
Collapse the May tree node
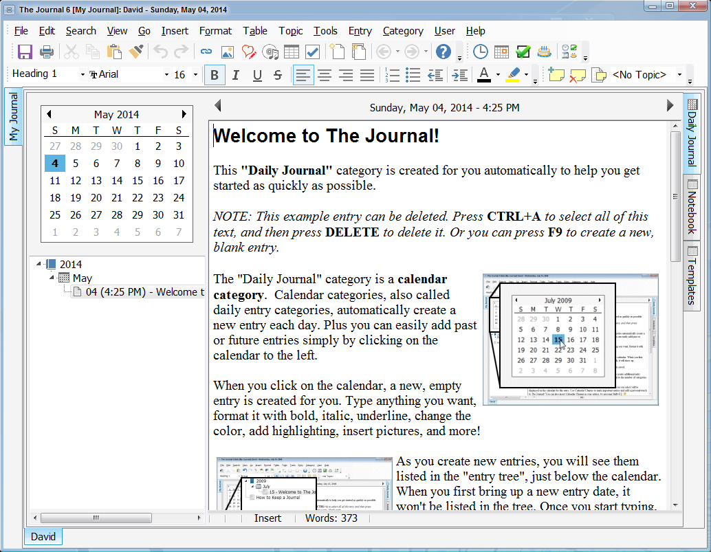pos(52,277)
